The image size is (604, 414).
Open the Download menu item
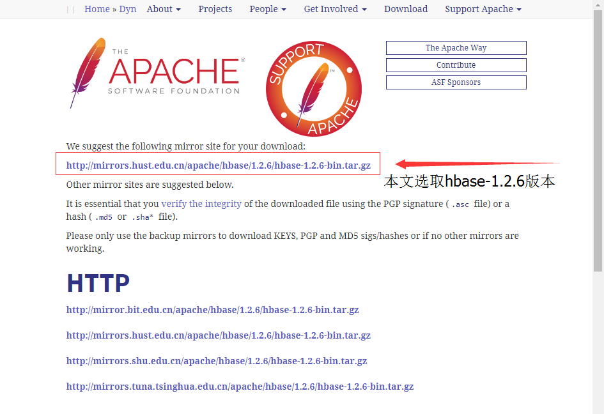[x=406, y=9]
